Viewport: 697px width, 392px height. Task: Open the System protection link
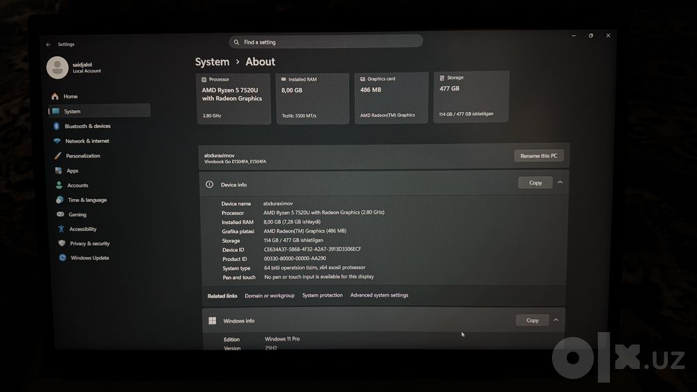tap(322, 295)
